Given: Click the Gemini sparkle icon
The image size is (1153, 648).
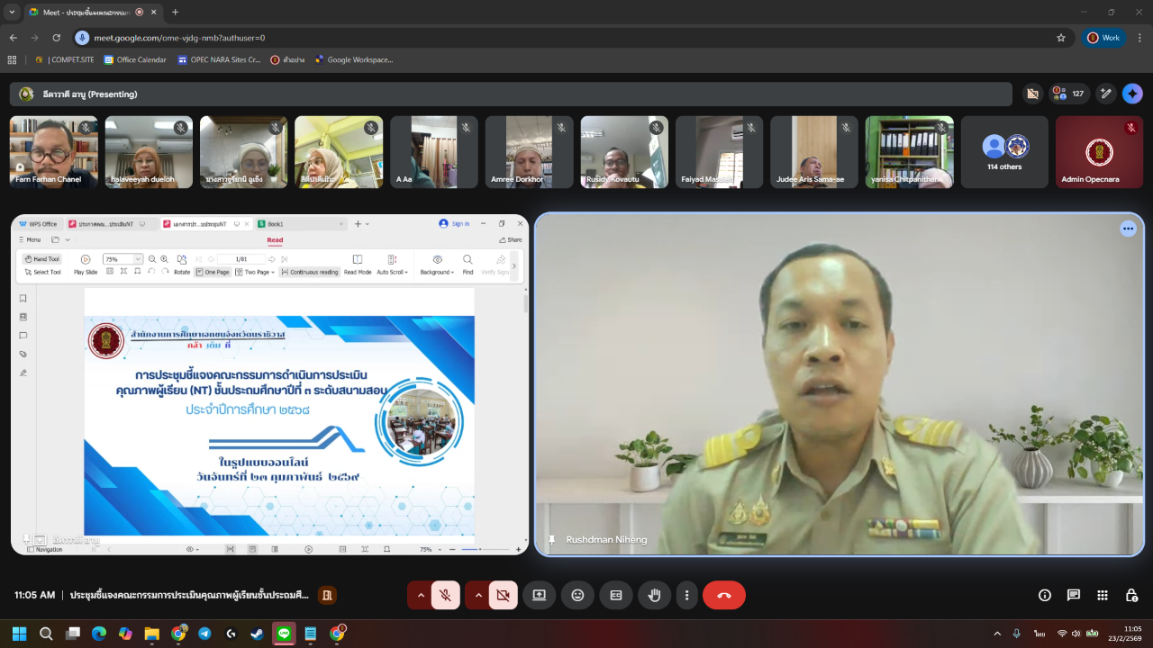Looking at the screenshot, I should click(x=1132, y=94).
